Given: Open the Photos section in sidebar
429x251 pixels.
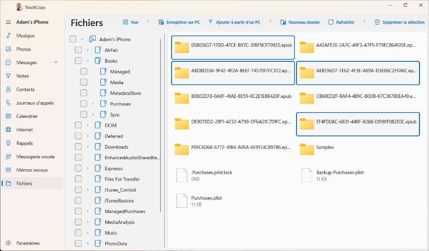Looking at the screenshot, I should [x=23, y=49].
